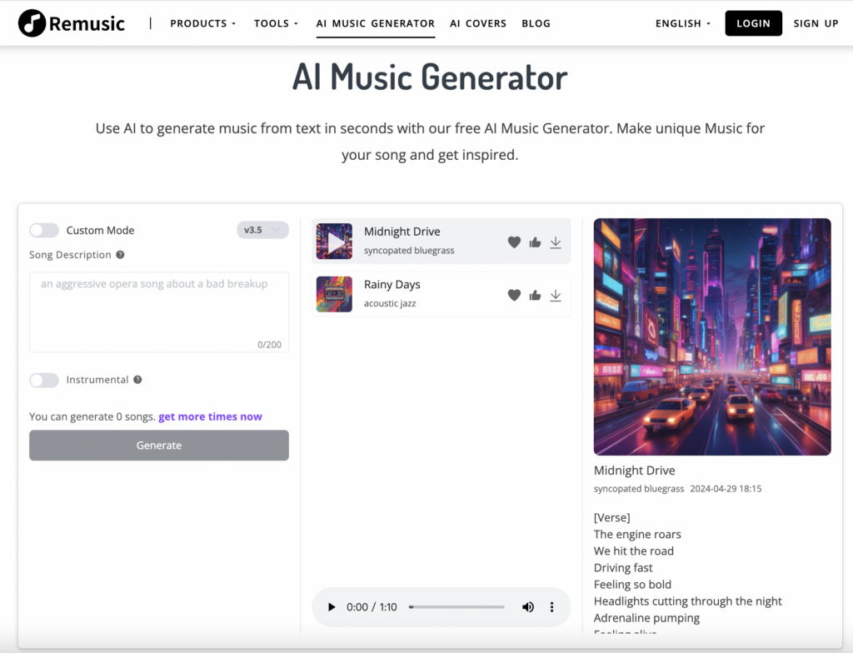This screenshot has width=853, height=653.
Task: Play the Midnight Drive track
Action: (x=334, y=242)
